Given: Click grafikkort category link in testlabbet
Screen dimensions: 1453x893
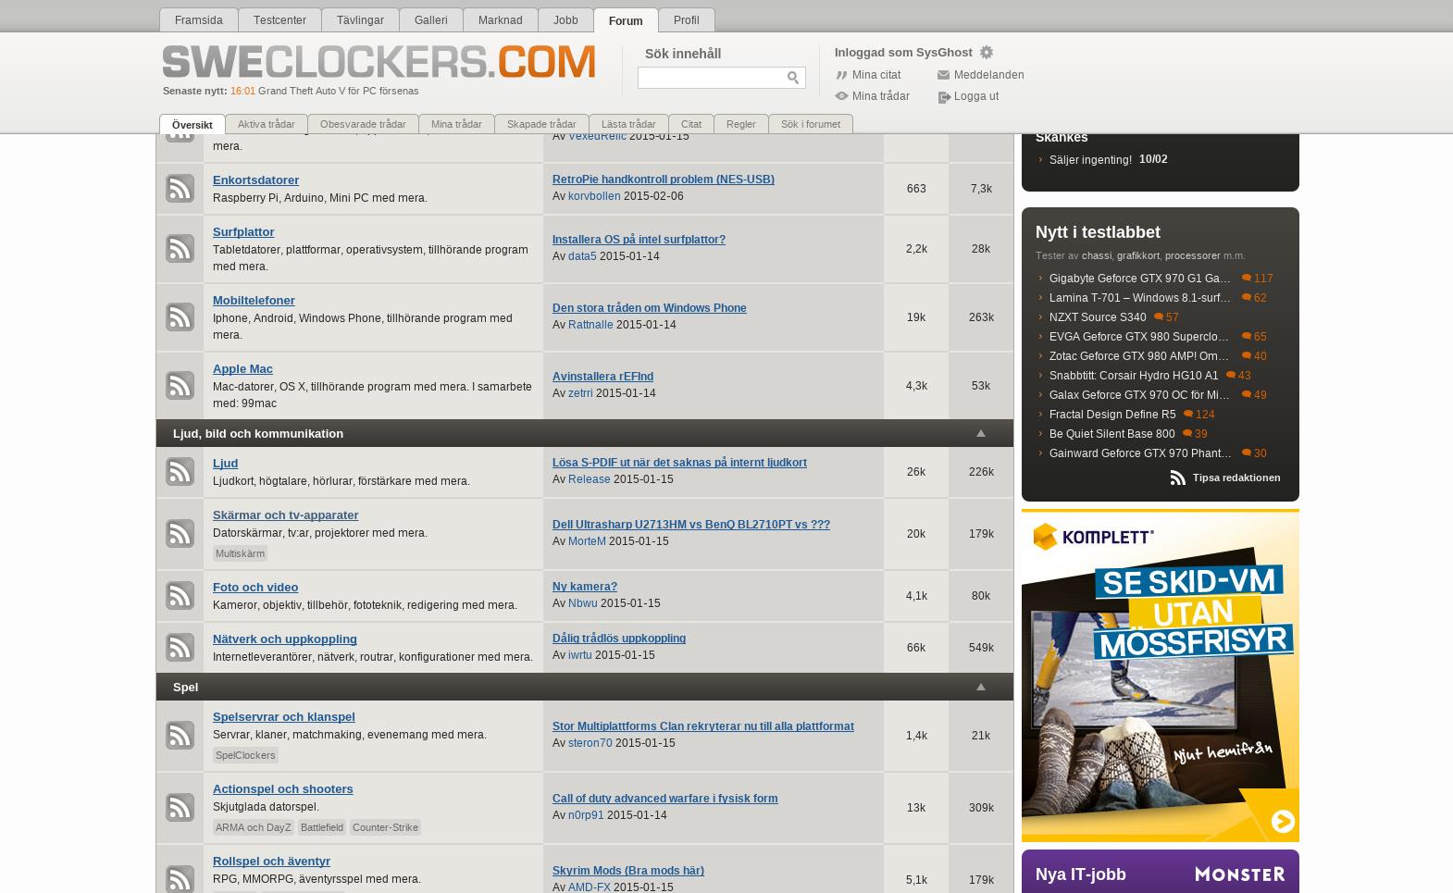Looking at the screenshot, I should (x=1137, y=255).
